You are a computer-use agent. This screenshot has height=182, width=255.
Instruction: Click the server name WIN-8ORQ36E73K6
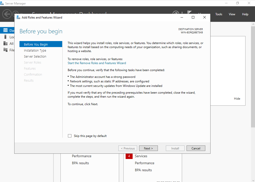pos(192,33)
